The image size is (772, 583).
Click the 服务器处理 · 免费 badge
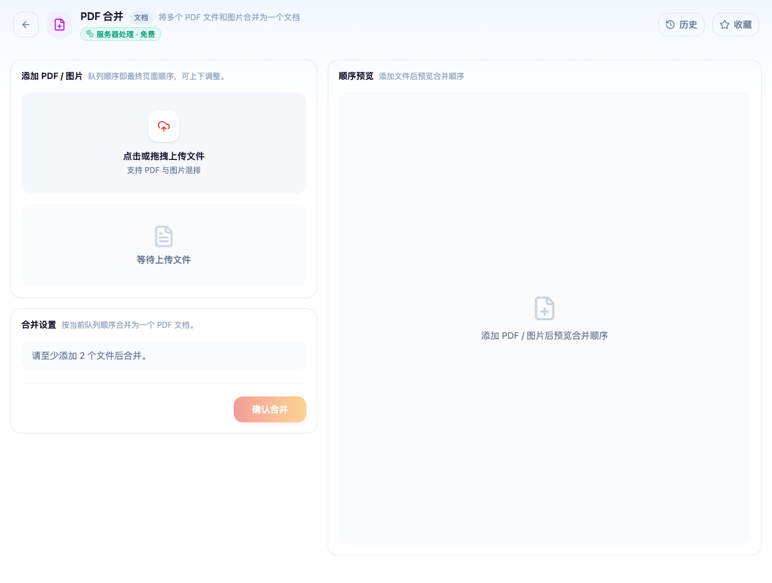point(120,34)
